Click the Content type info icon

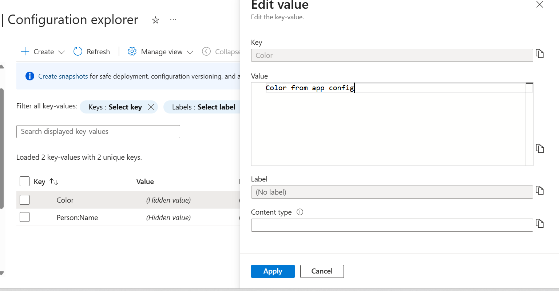pos(300,212)
